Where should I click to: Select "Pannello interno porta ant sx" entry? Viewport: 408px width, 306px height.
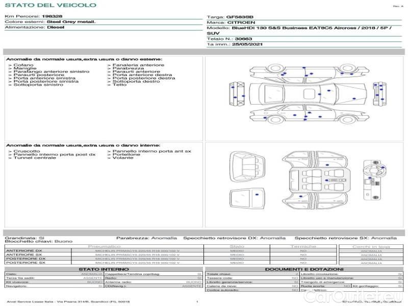pyautogui.click(x=151, y=151)
